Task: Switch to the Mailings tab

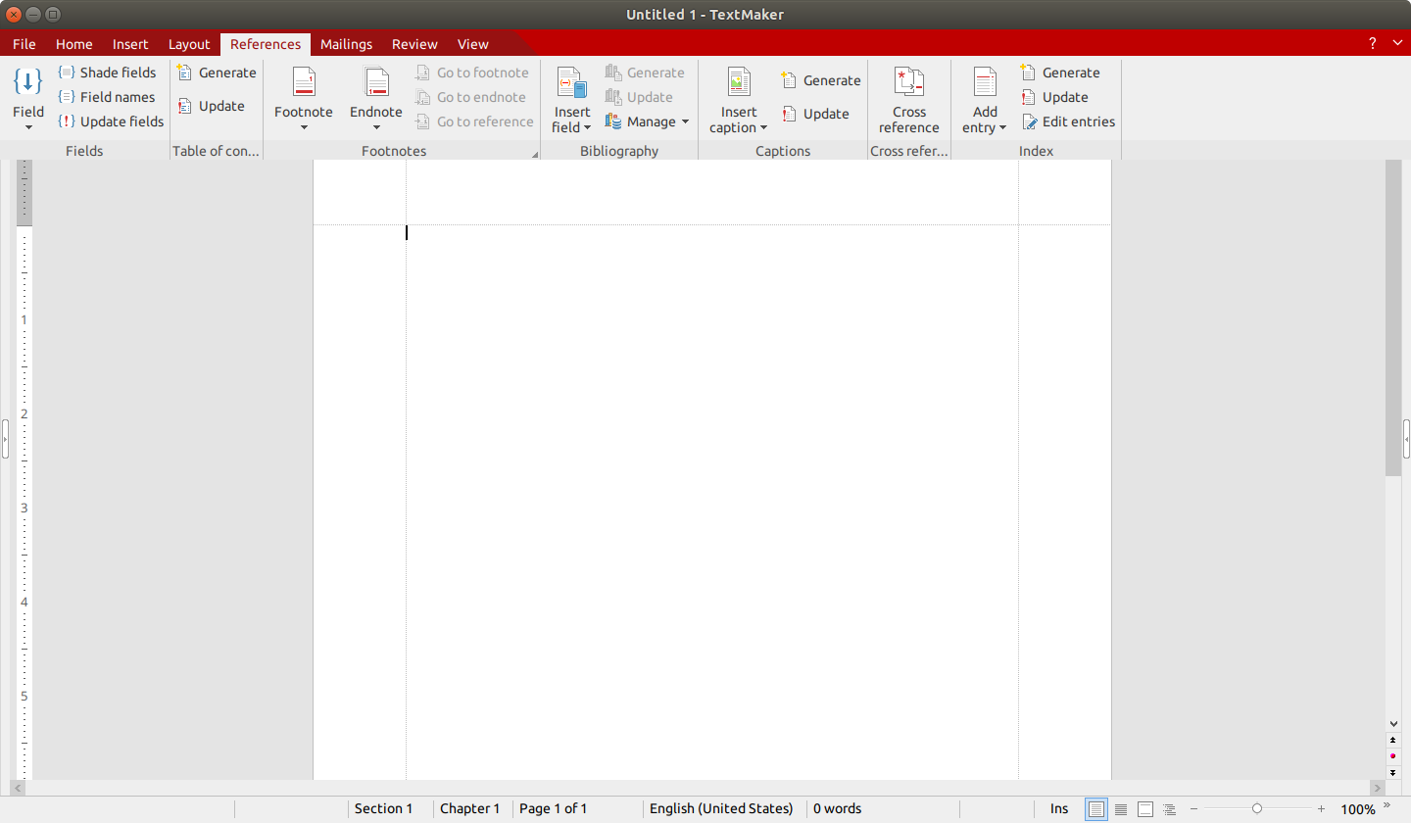Action: 346,44
